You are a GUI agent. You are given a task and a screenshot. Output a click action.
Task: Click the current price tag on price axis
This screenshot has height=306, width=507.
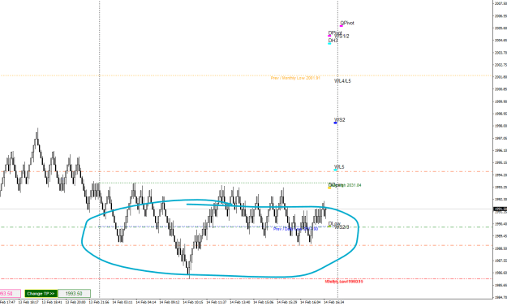coord(501,209)
